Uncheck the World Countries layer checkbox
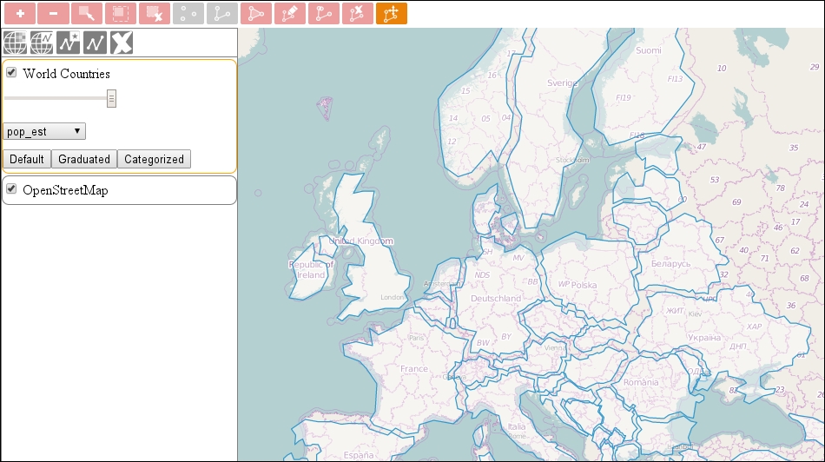 pos(11,73)
